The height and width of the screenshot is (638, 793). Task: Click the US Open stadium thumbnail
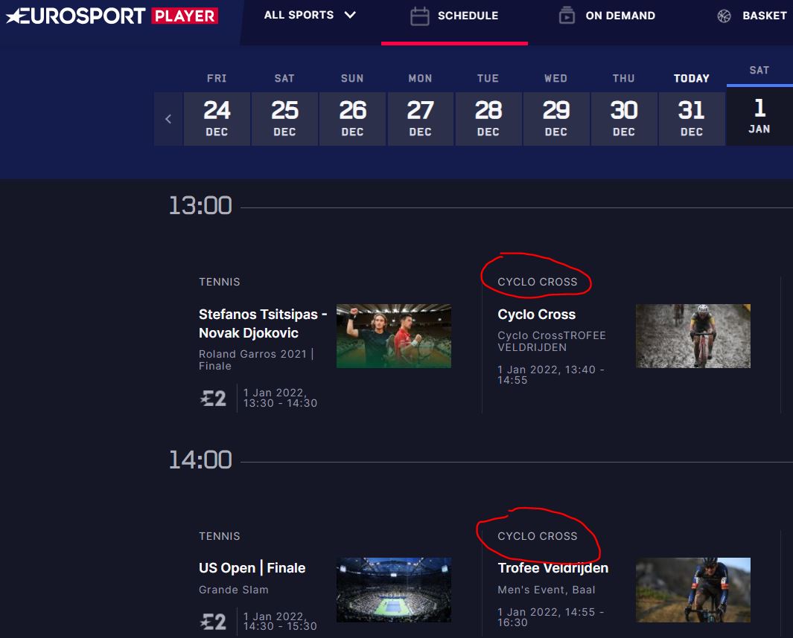click(394, 590)
